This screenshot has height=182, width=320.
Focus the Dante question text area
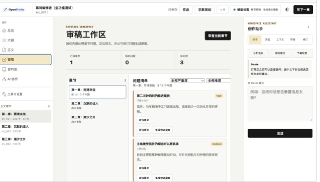tap(280, 104)
